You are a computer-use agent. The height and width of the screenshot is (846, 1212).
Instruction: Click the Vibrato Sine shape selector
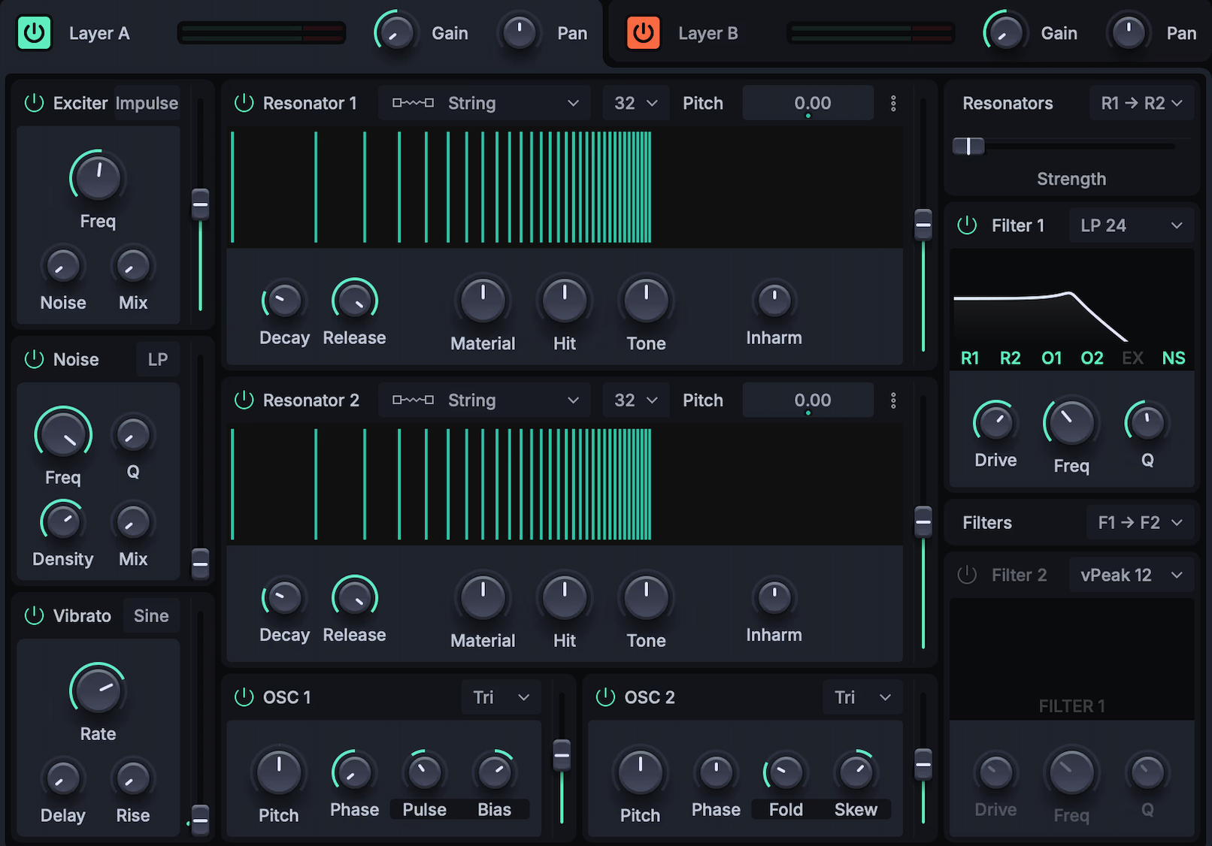[x=151, y=616]
